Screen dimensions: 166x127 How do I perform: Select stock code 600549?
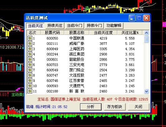pyautogui.click(x=52, y=70)
